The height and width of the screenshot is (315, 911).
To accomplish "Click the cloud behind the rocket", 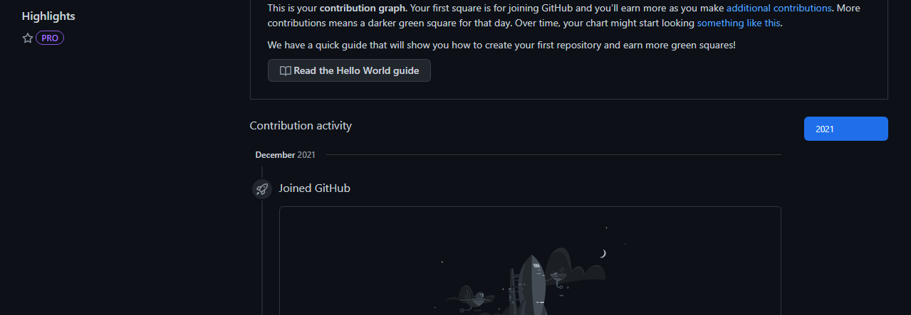I will [x=578, y=265].
